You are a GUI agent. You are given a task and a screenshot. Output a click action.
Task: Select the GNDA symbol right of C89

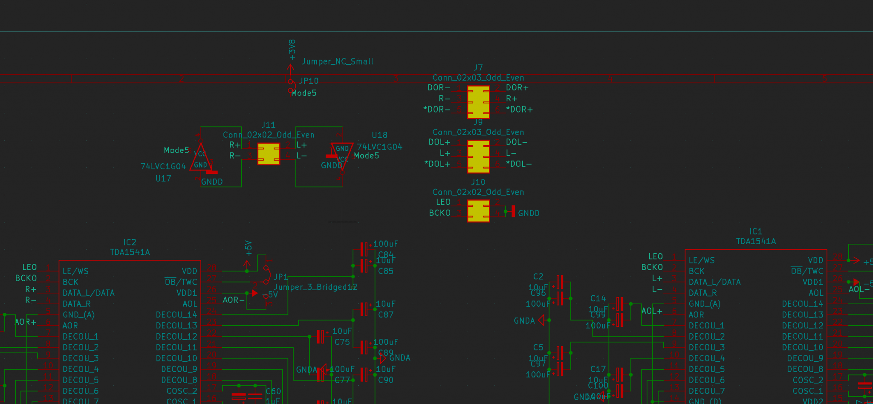382,358
